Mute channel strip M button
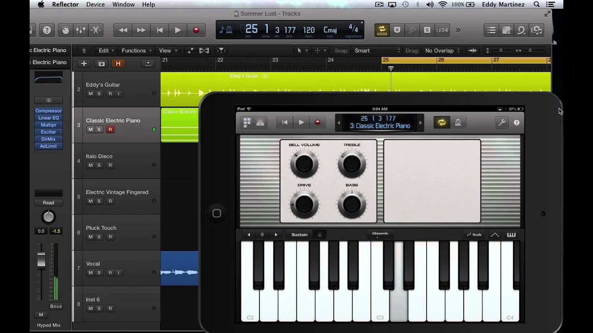The height and width of the screenshot is (333, 593). pyautogui.click(x=41, y=315)
